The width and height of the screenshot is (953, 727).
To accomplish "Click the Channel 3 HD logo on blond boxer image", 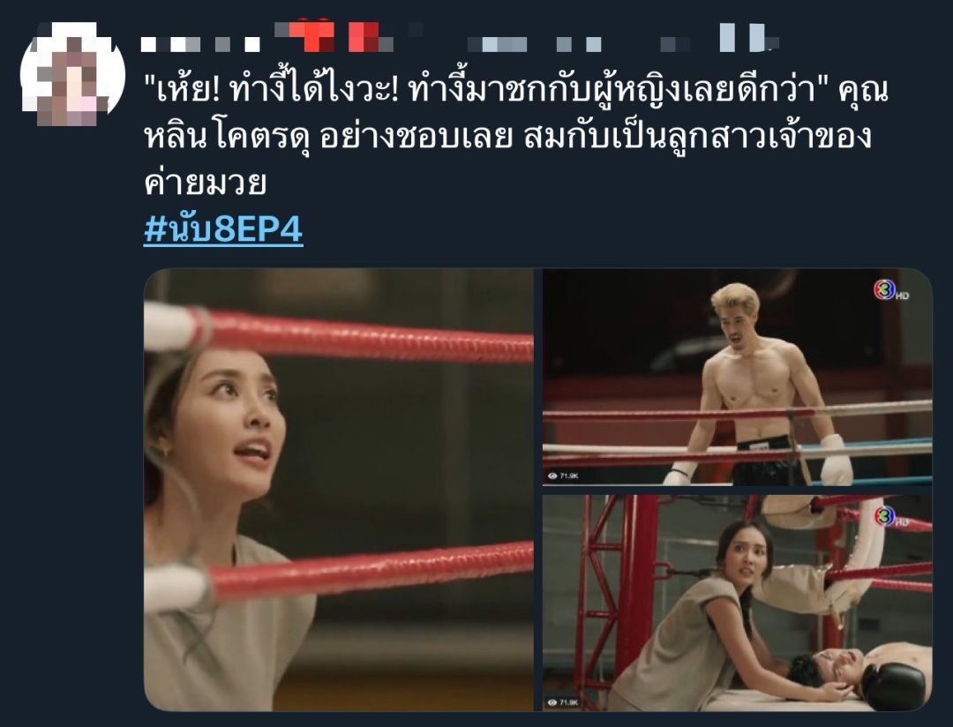I will point(890,290).
